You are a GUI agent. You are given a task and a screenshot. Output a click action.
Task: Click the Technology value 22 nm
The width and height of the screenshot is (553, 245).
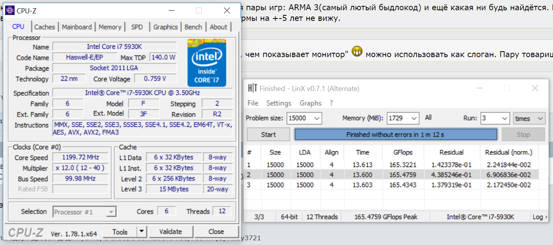tap(70, 79)
